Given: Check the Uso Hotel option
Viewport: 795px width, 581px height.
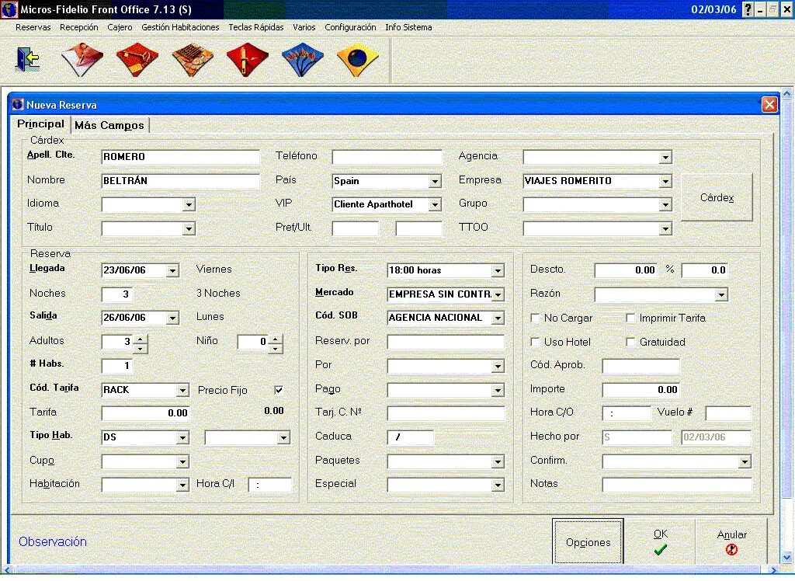Looking at the screenshot, I should [535, 342].
